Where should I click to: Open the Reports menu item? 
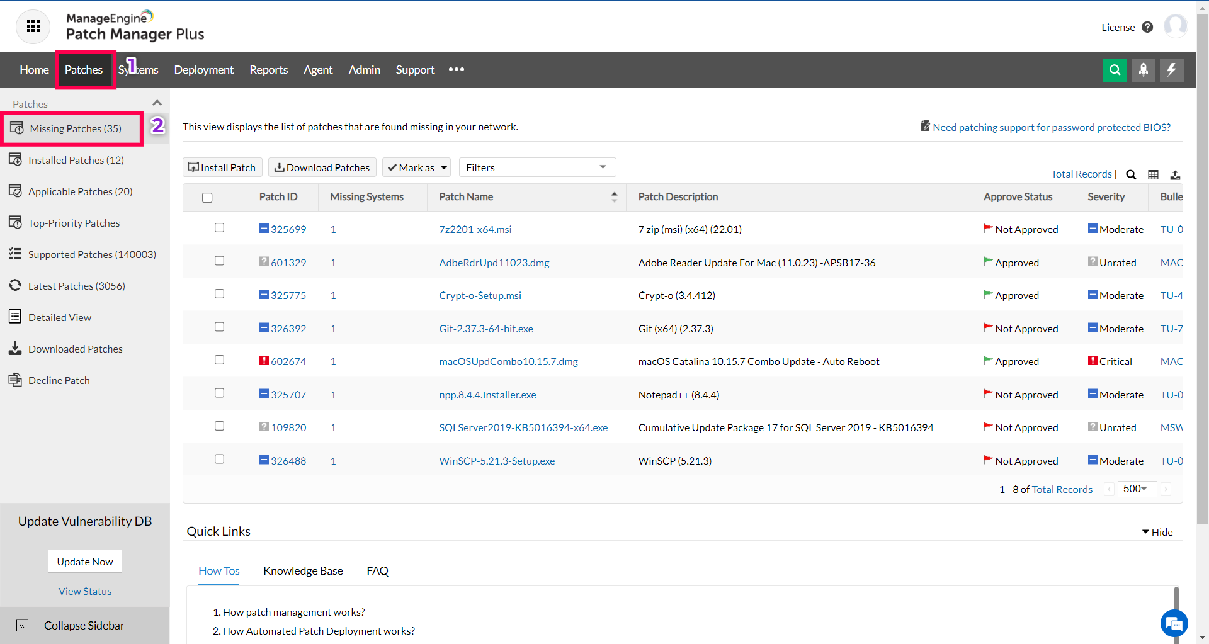coord(268,70)
